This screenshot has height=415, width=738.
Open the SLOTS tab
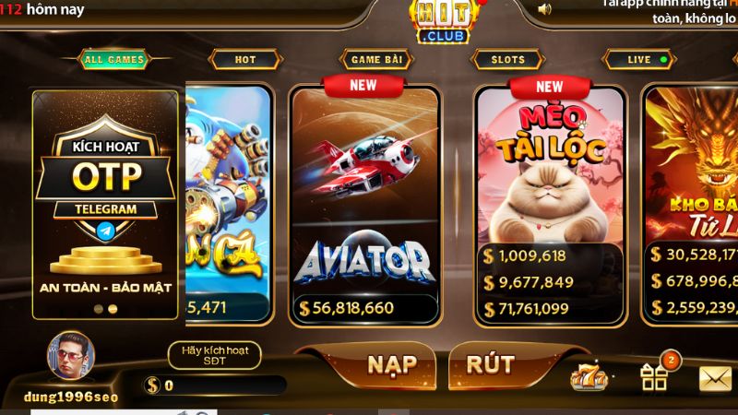[508, 60]
